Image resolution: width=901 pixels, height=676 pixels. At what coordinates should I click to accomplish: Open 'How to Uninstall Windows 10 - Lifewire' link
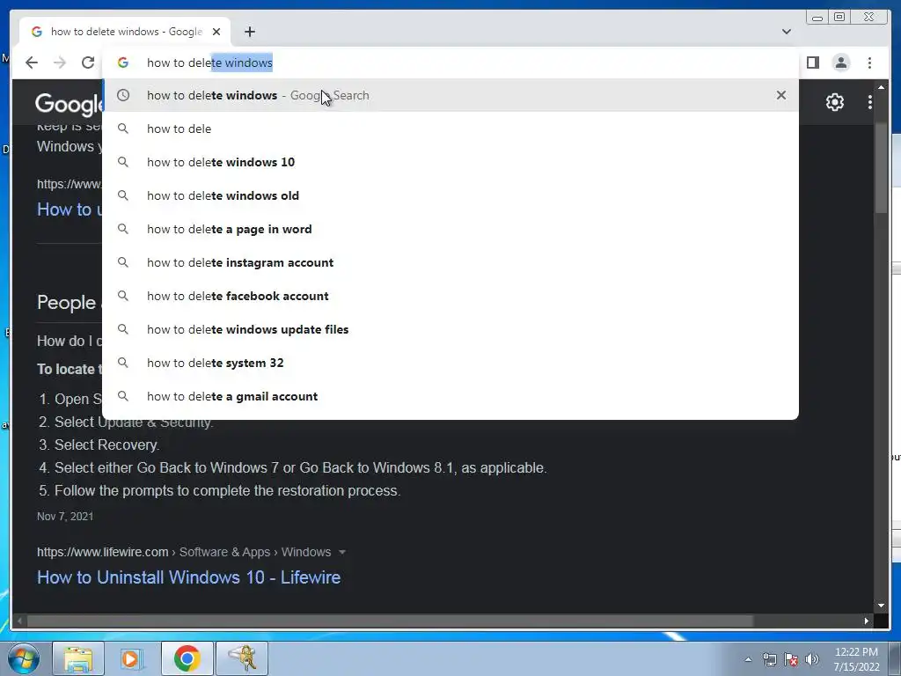click(188, 577)
